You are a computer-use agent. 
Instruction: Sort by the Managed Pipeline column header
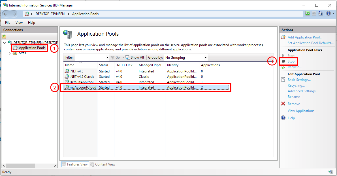(x=151, y=65)
